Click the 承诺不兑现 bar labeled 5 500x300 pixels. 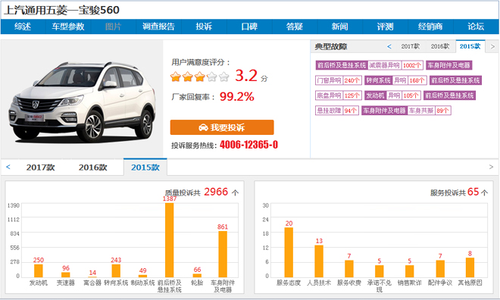pyautogui.click(x=380, y=271)
